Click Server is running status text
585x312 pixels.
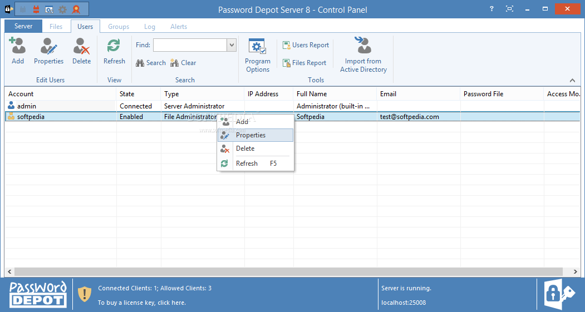pos(406,288)
